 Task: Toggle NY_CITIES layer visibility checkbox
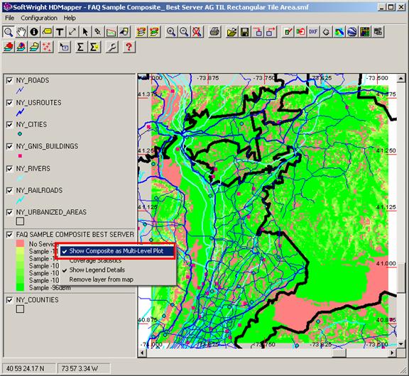pos(10,125)
